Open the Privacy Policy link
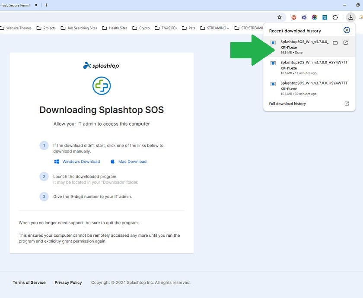The height and width of the screenshot is (298, 363). 68,282
